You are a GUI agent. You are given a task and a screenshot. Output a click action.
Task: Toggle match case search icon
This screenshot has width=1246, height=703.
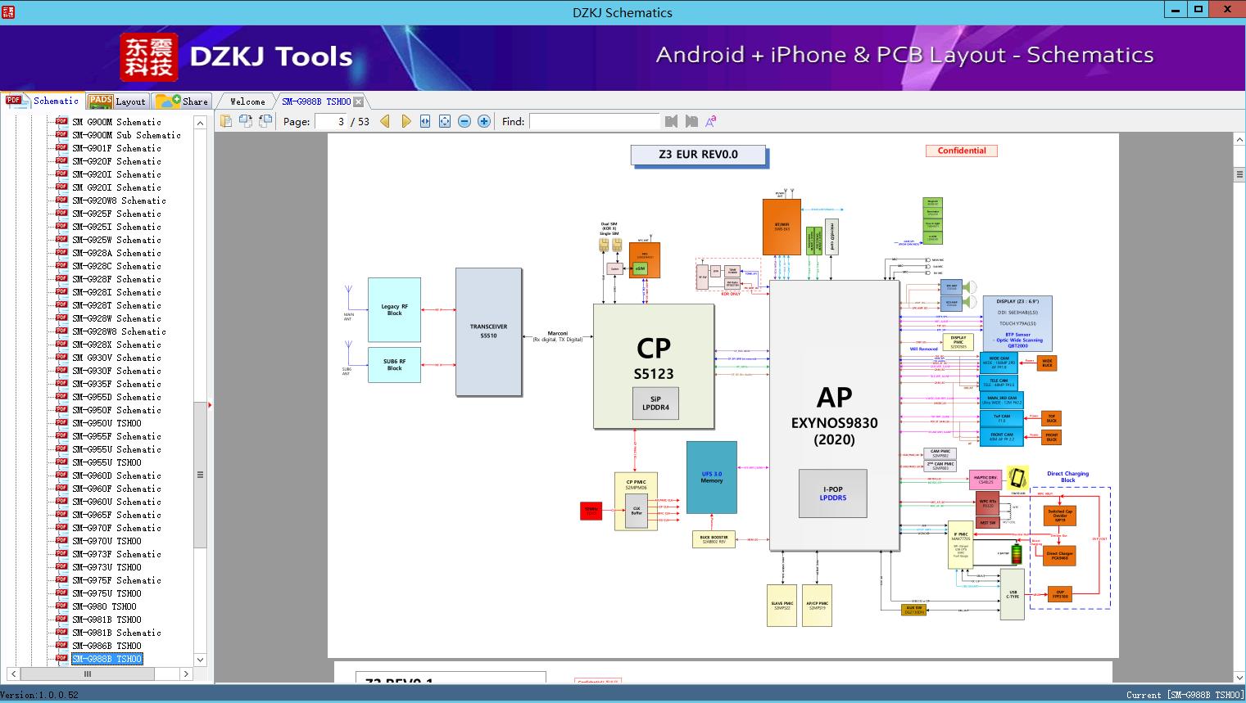710,121
